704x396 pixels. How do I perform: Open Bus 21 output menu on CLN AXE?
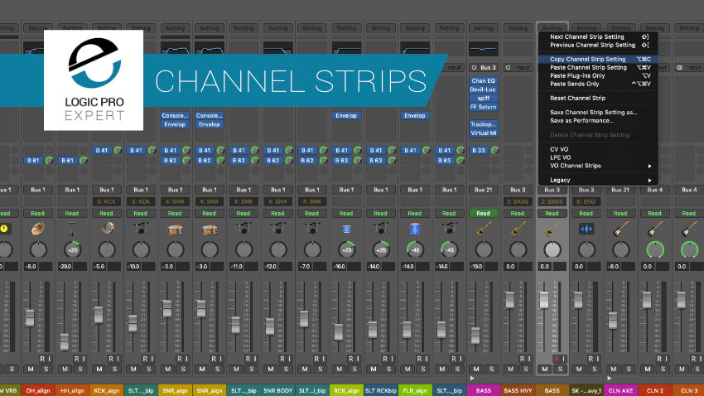(x=620, y=190)
